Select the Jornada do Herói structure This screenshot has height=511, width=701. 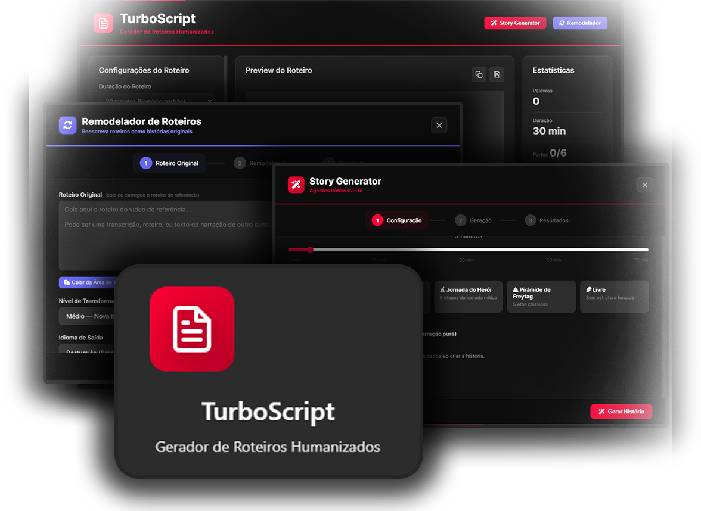point(468,297)
